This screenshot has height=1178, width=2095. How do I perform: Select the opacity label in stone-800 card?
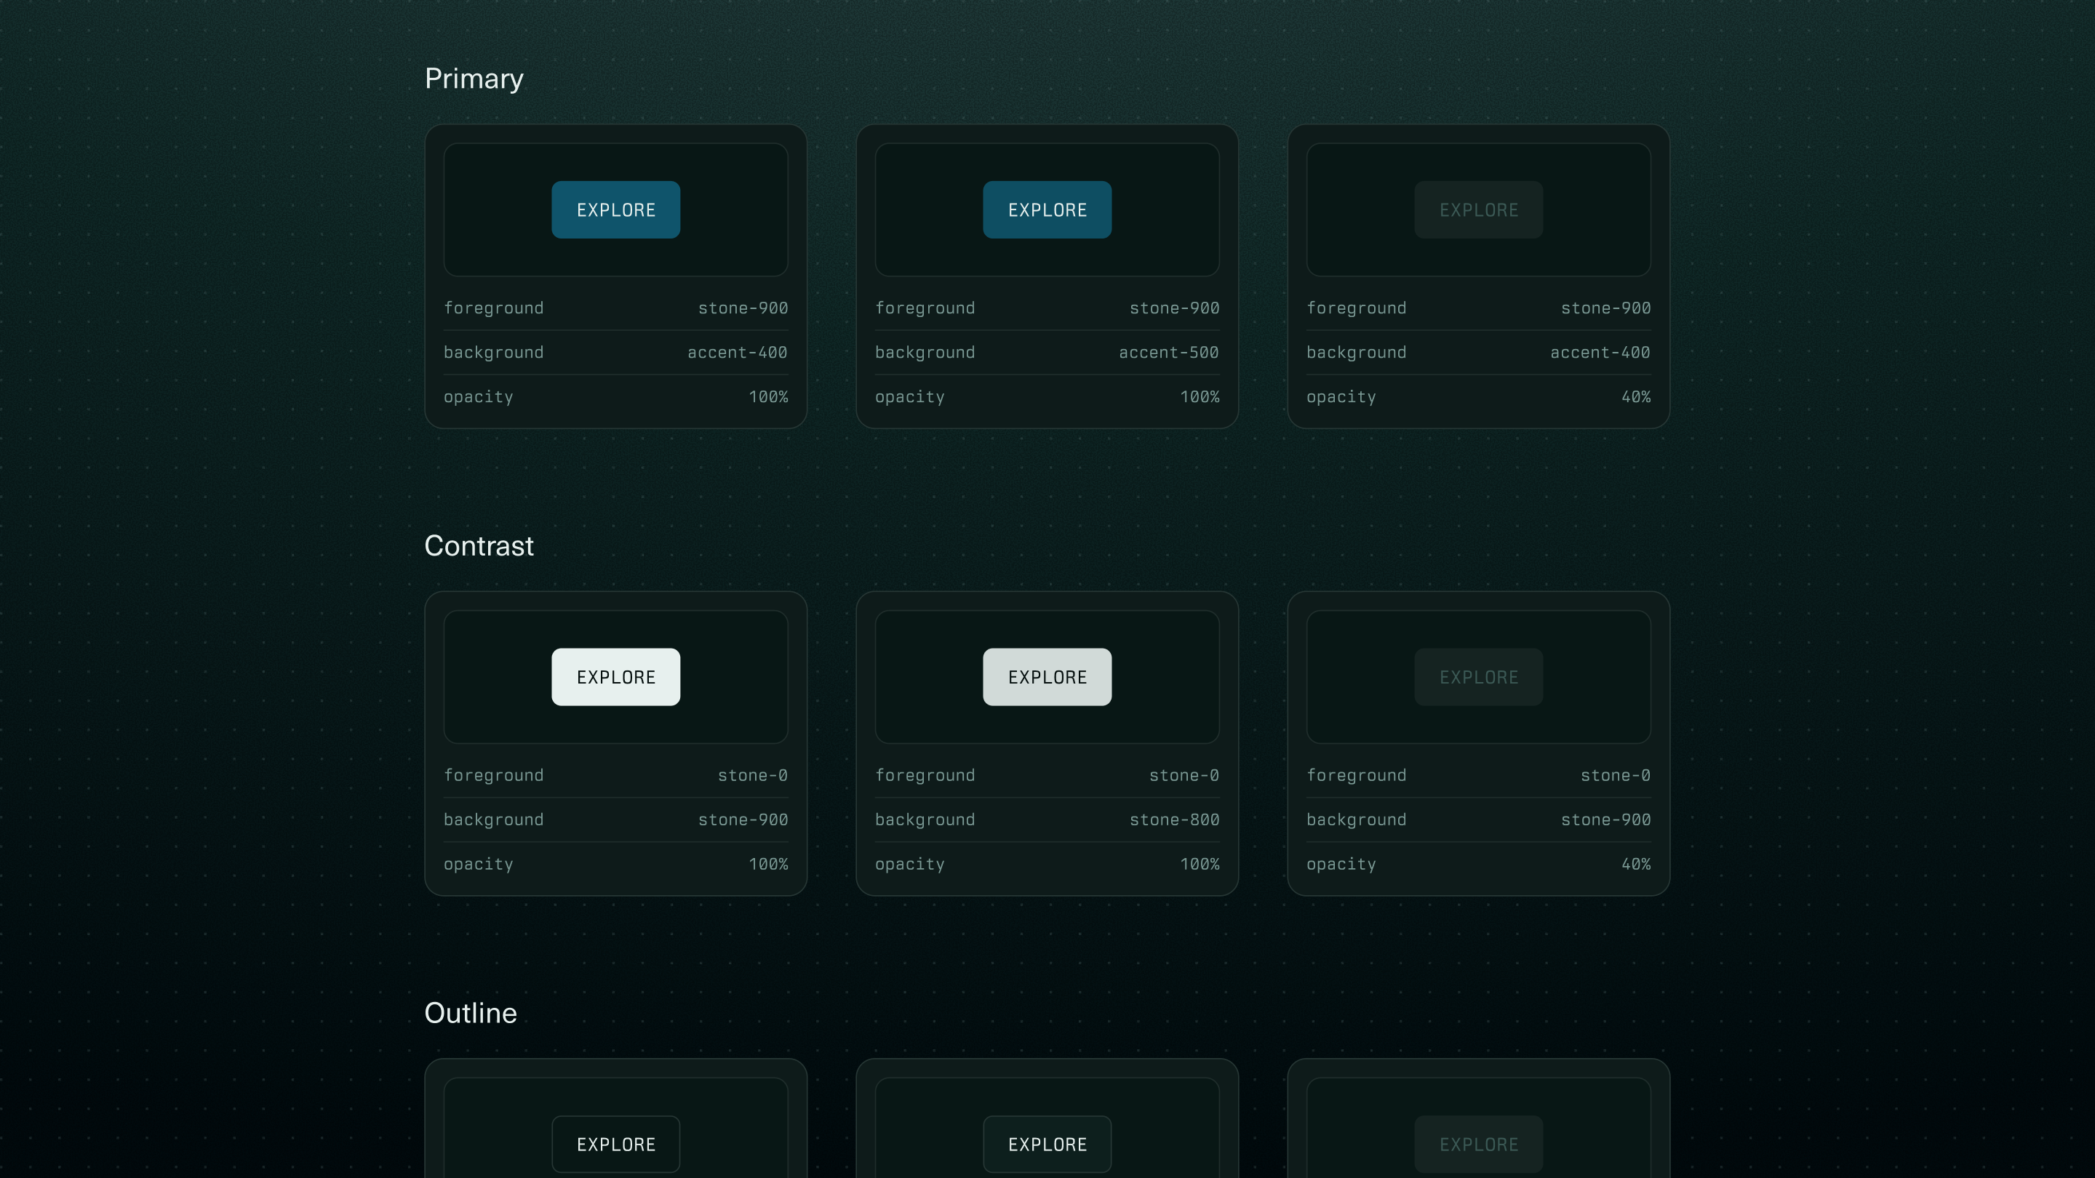[x=910, y=864]
